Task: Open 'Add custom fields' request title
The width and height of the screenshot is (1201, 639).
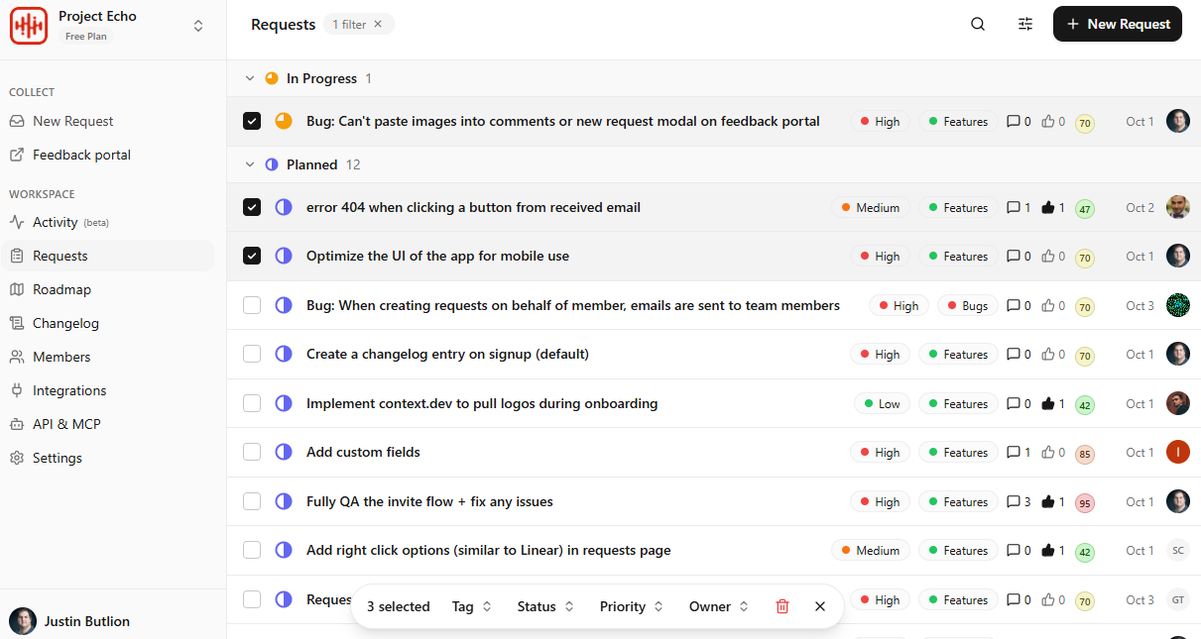Action: [363, 452]
